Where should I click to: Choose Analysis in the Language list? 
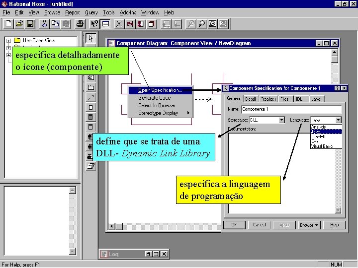tap(326, 127)
